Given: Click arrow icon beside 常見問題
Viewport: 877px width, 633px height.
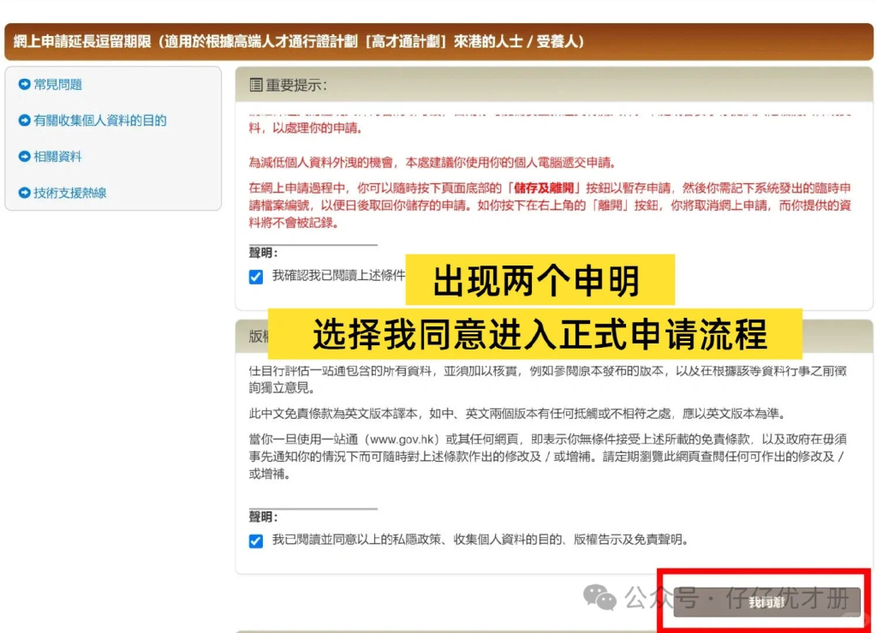Looking at the screenshot, I should pos(24,85).
